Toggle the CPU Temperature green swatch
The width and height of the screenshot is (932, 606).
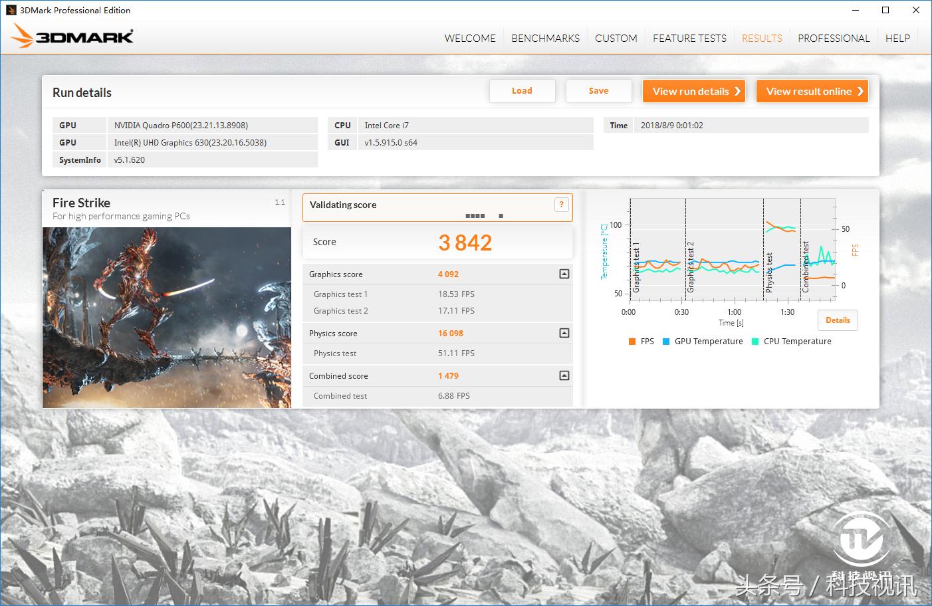pos(755,342)
